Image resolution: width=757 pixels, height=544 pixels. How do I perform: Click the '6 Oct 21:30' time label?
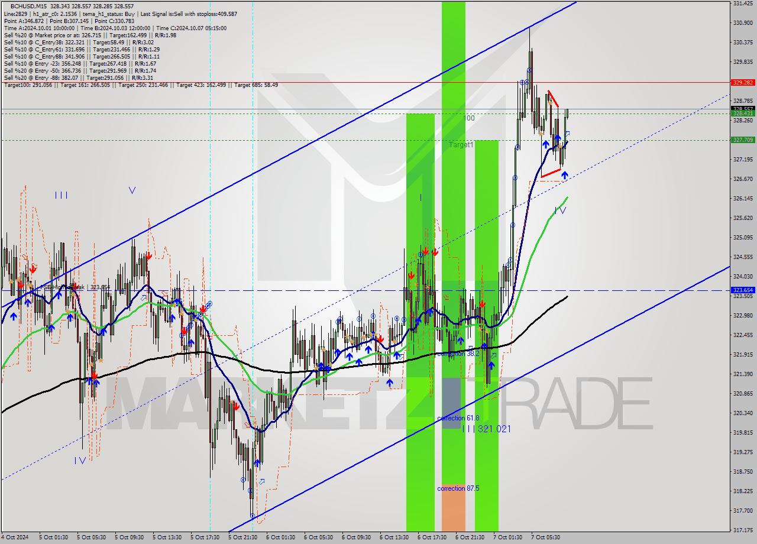(470, 537)
